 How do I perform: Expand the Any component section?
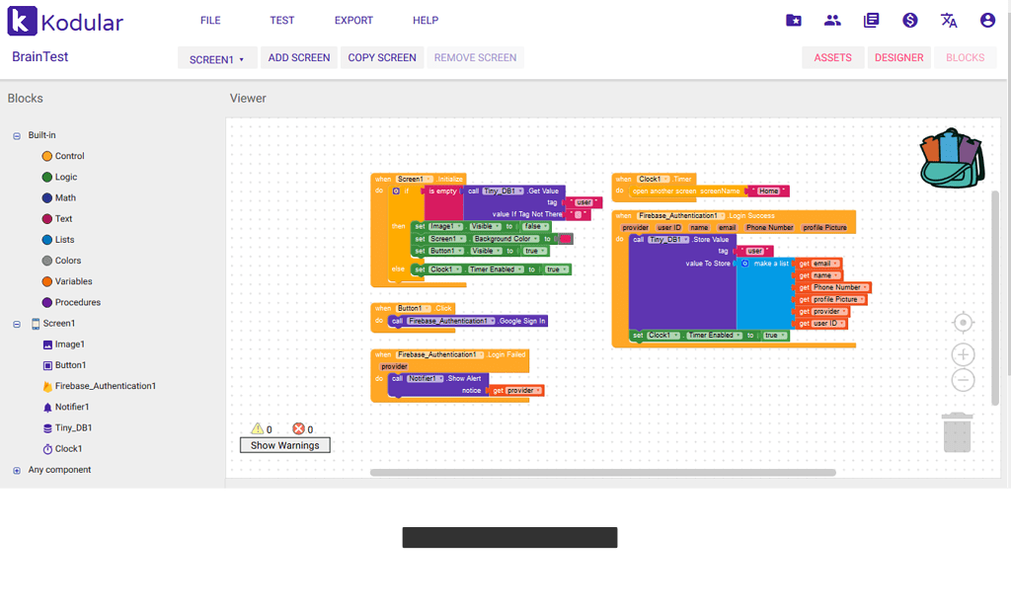17,471
